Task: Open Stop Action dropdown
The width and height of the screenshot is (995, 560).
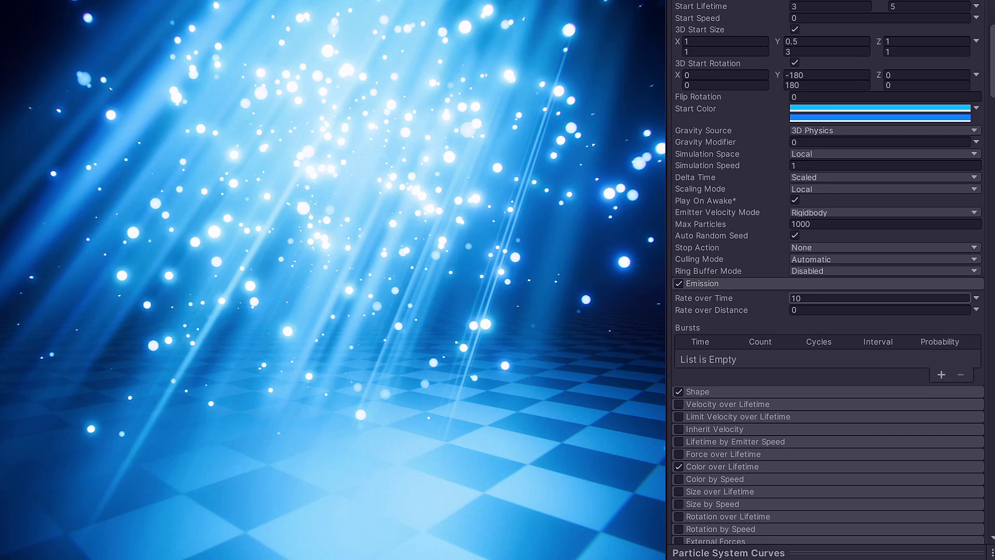Action: click(885, 248)
